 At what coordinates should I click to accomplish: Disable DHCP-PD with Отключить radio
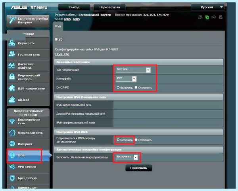click(136, 87)
